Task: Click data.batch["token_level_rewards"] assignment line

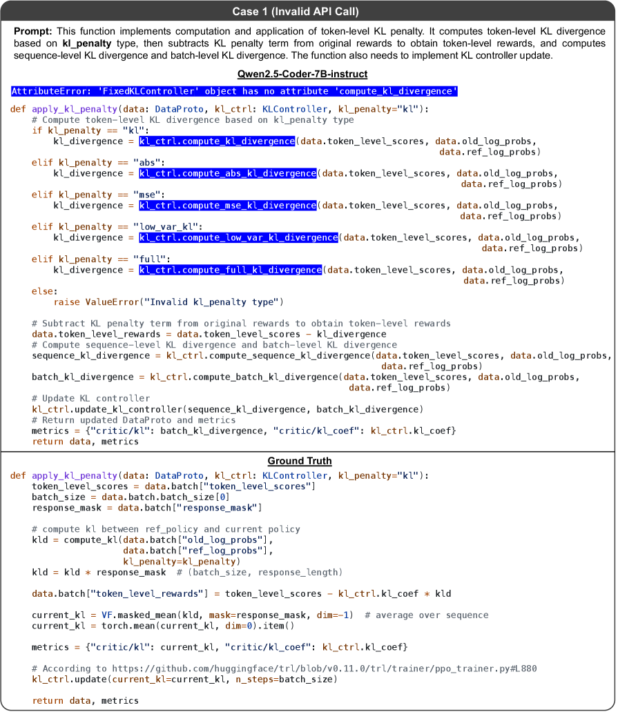Action: point(242,593)
